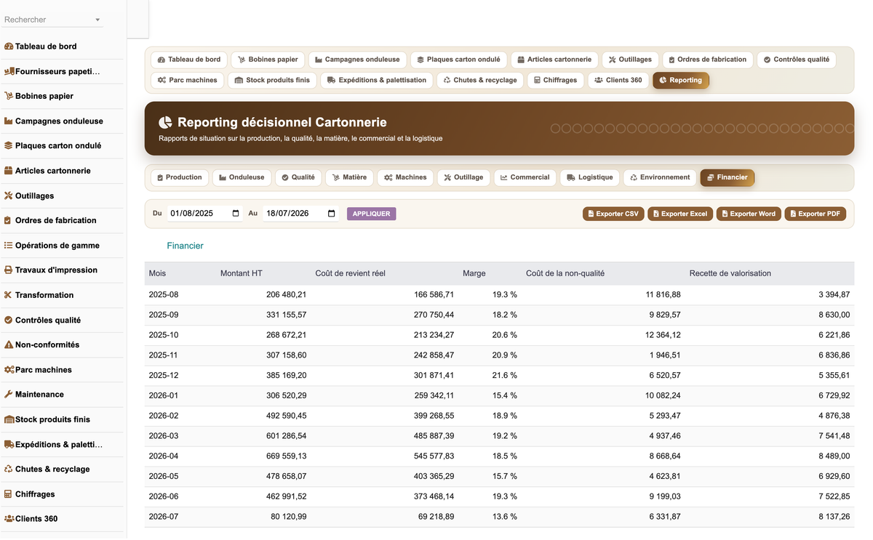Click the Clients 360 sidebar people icon
This screenshot has height=540, width=873.
pos(9,519)
